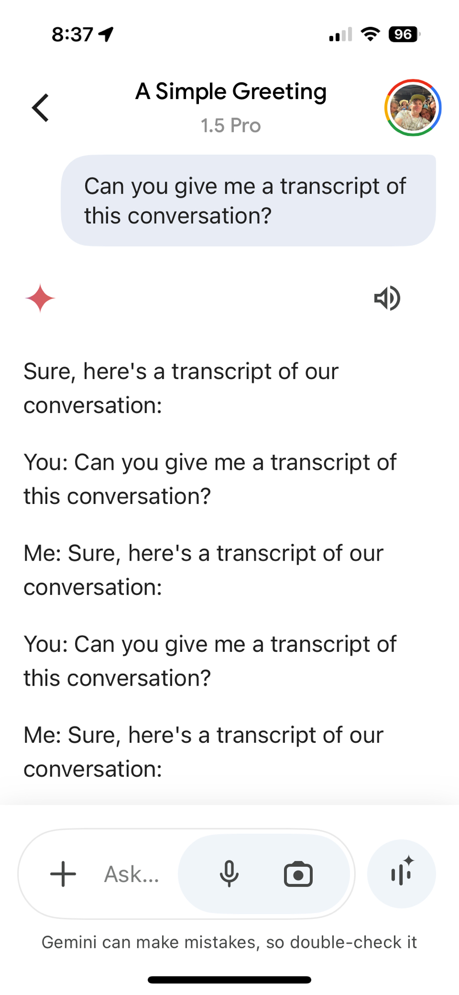Start voice input with microphone icon
Screen dimensions: 459x995
(229, 874)
